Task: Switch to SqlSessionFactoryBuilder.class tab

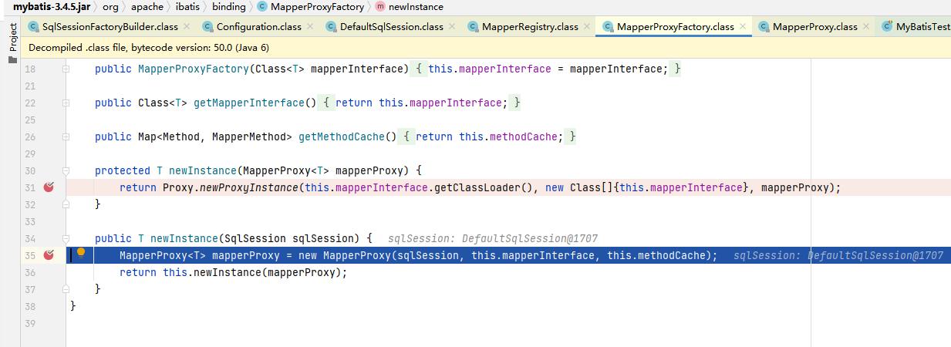Action: (110, 26)
